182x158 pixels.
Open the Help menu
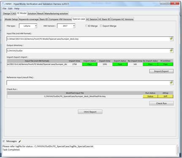pyautogui.click(x=17, y=8)
